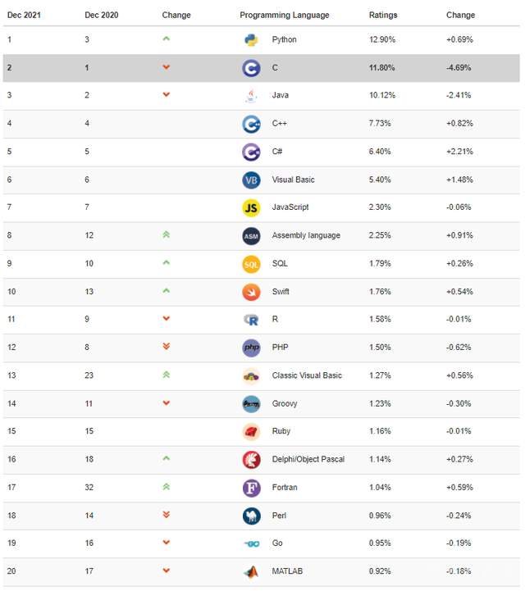Click the JavaScript JS logo icon
Image resolution: width=525 pixels, height=591 pixels.
251,207
